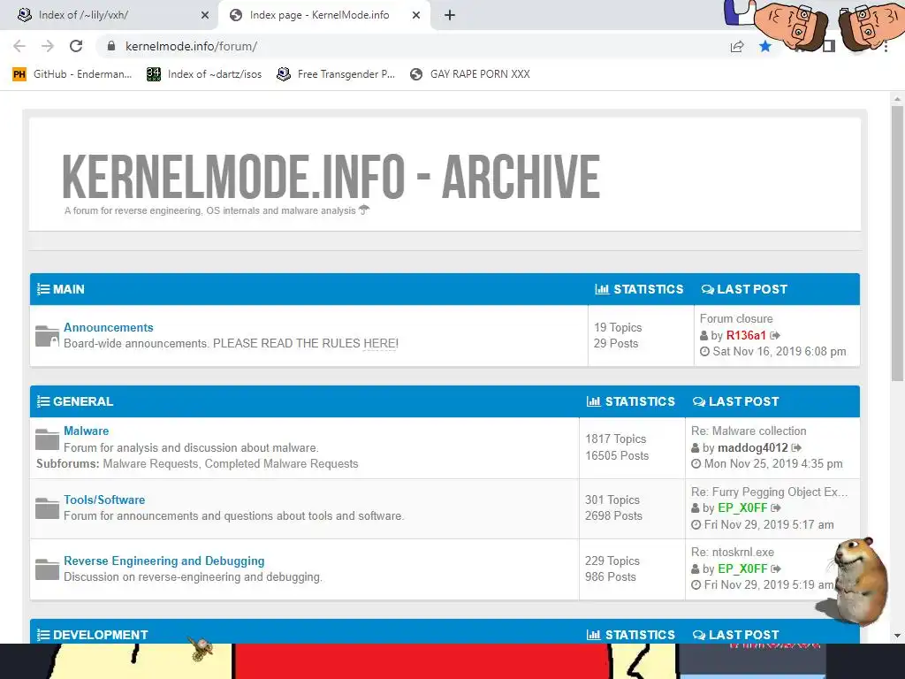Click the KERNELMODE.INFO - ARCHIVE site title

(x=331, y=177)
